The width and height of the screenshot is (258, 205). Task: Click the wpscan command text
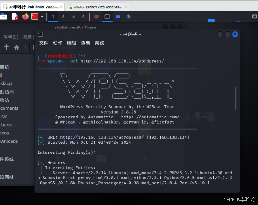[x=55, y=61]
